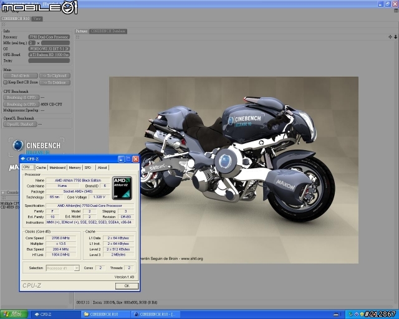This screenshot has width=399, height=319.
Task: Click the To Database button
Action: (55, 83)
